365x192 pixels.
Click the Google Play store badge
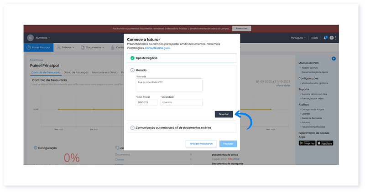coord(308,142)
